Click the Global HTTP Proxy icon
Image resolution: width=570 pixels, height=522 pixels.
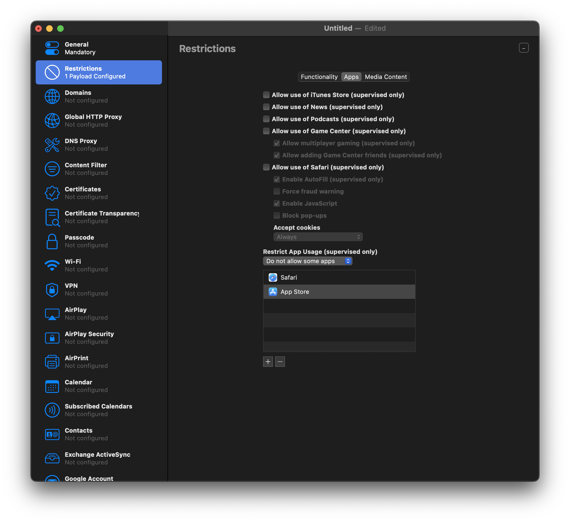52,120
